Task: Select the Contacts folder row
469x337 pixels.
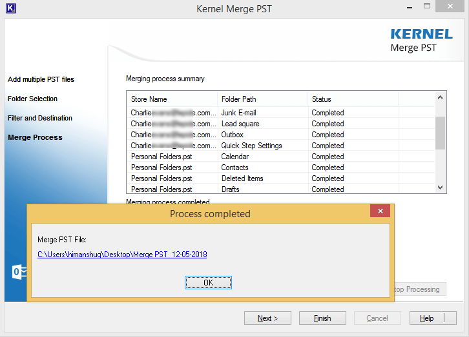Action: pos(281,168)
